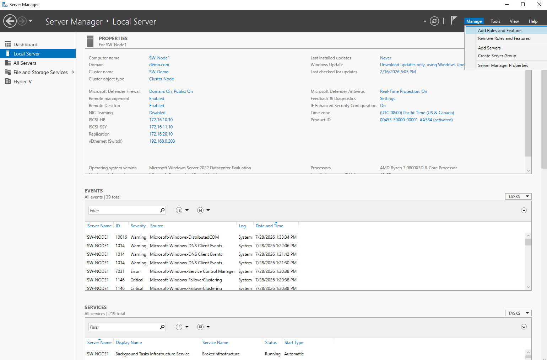Viewport: 547px width, 360px height.
Task: Sort services by Display Name column
Action: coord(129,343)
